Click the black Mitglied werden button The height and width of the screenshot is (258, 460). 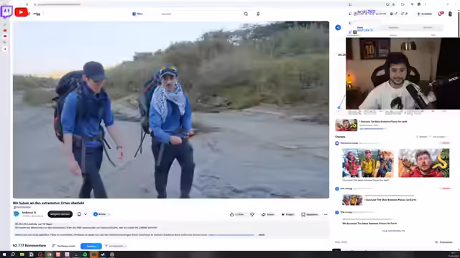click(60, 214)
